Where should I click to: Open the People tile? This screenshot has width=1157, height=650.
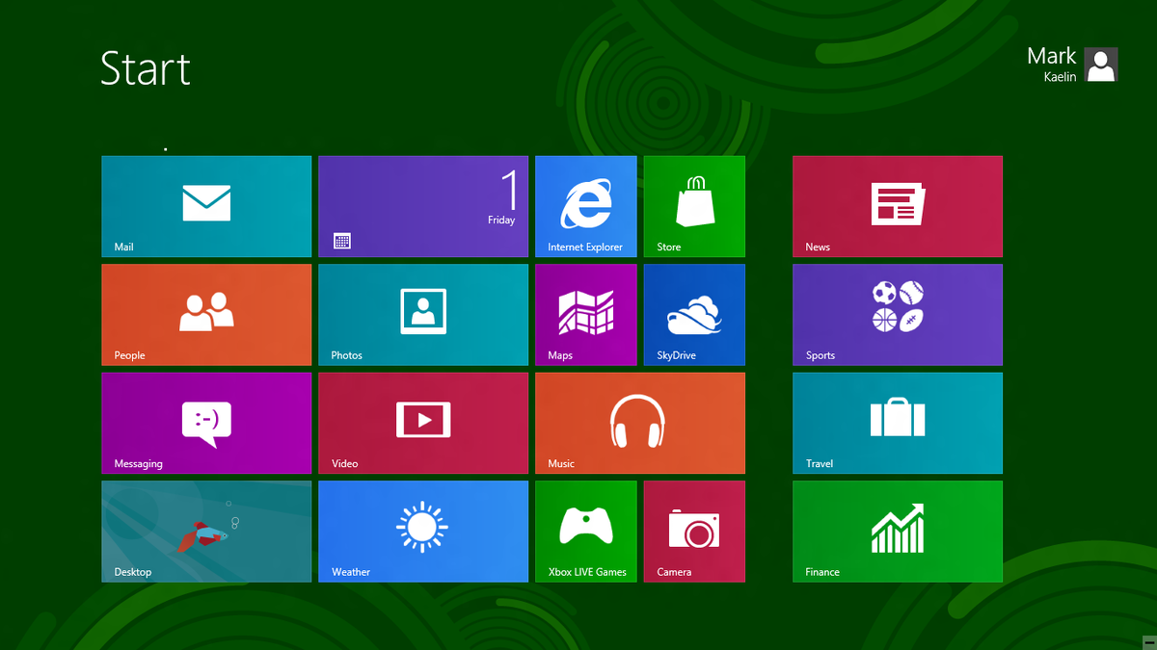click(206, 315)
